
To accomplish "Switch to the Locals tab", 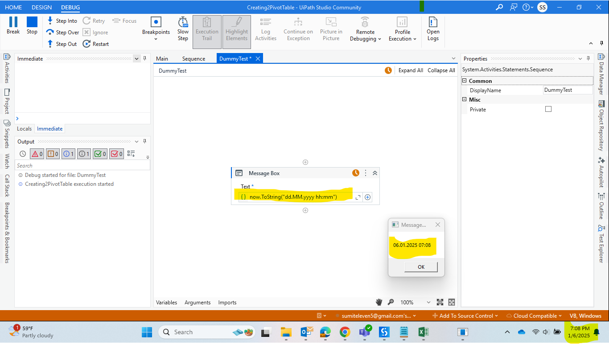I will pyautogui.click(x=25, y=128).
